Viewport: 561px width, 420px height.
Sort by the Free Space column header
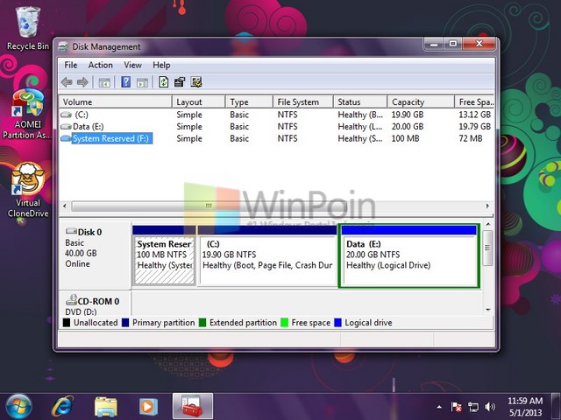[475, 101]
